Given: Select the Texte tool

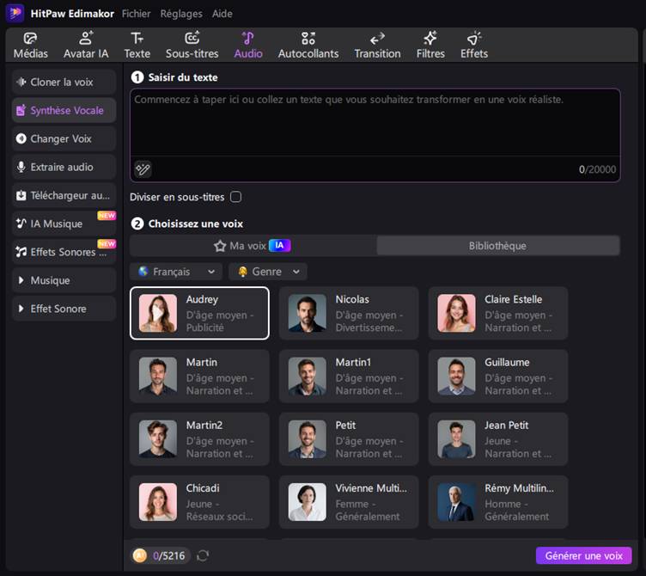Looking at the screenshot, I should pyautogui.click(x=137, y=46).
